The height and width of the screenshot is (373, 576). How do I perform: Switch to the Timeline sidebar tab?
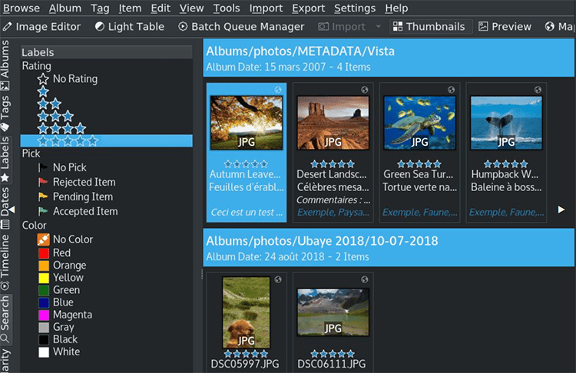click(x=5, y=262)
